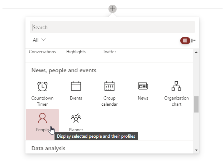Switch to grid view layout
Image resolution: width=224 pixels, height=165 pixels.
(185, 41)
